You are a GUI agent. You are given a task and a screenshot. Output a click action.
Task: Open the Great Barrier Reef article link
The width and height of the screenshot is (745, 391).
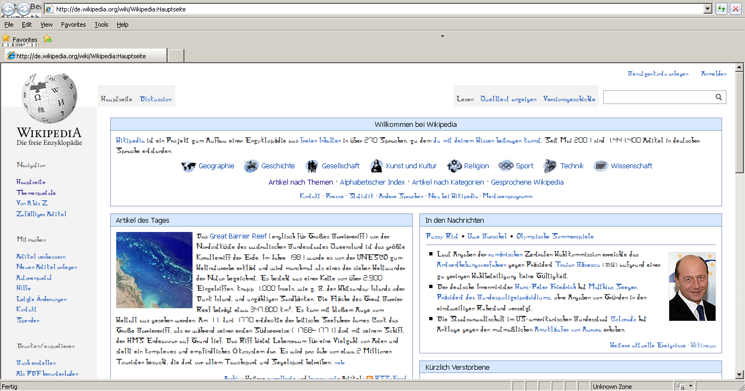pyautogui.click(x=238, y=236)
